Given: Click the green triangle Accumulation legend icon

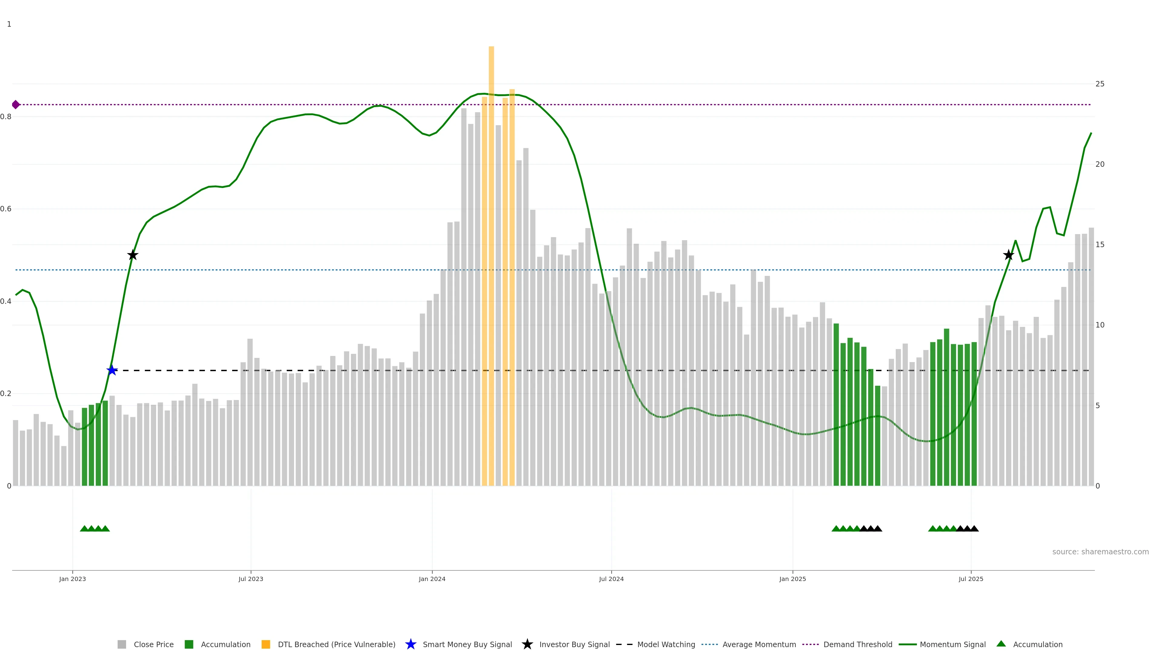Looking at the screenshot, I should [1001, 644].
